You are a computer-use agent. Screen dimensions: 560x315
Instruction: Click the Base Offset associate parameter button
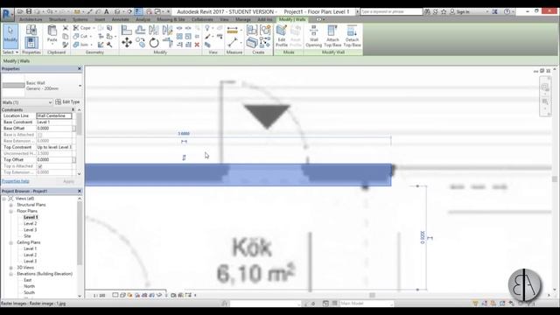(73, 129)
